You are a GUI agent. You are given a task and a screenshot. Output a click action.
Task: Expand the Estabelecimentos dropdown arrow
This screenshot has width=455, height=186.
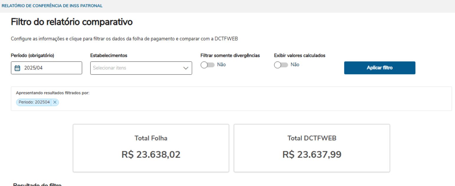[185, 68]
